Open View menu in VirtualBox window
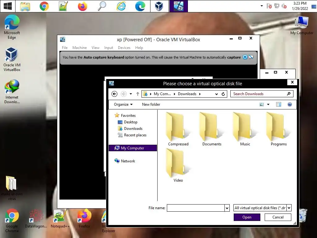Screen dimensions: 317x238 pyautogui.click(x=95, y=47)
